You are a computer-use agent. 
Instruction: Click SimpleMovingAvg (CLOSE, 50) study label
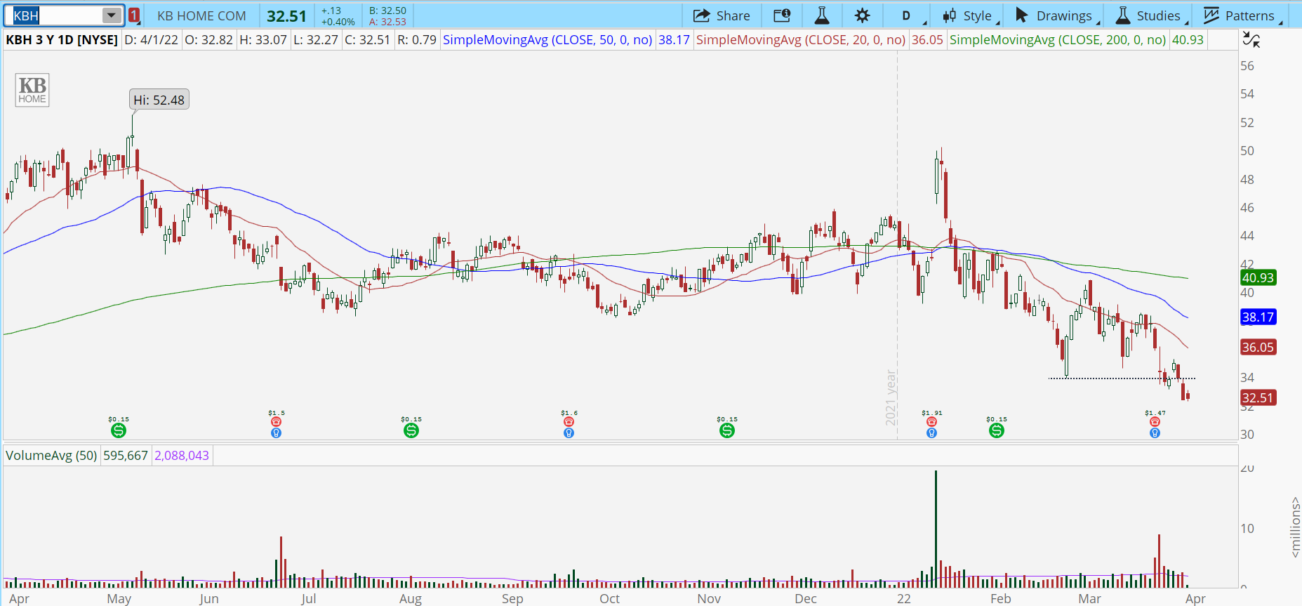tap(547, 40)
